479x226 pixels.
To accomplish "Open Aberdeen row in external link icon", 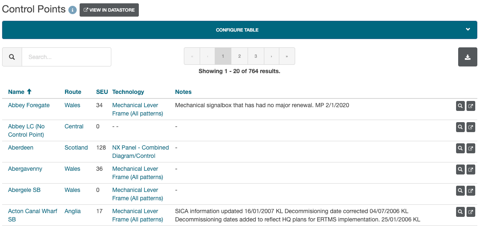I will pos(471,148).
